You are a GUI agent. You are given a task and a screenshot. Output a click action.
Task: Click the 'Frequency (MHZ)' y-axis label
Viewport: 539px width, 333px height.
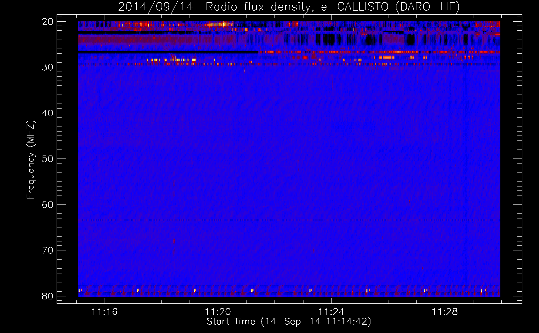pos(31,160)
